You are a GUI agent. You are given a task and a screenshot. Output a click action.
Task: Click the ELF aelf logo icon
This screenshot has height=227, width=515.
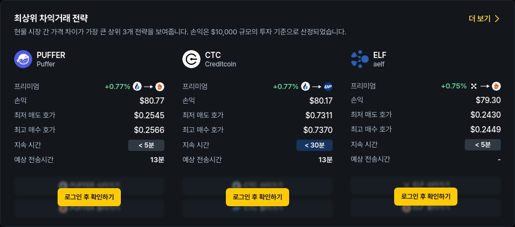tap(360, 59)
